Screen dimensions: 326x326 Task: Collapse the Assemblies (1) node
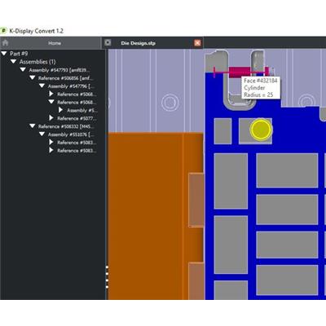pyautogui.click(x=13, y=62)
